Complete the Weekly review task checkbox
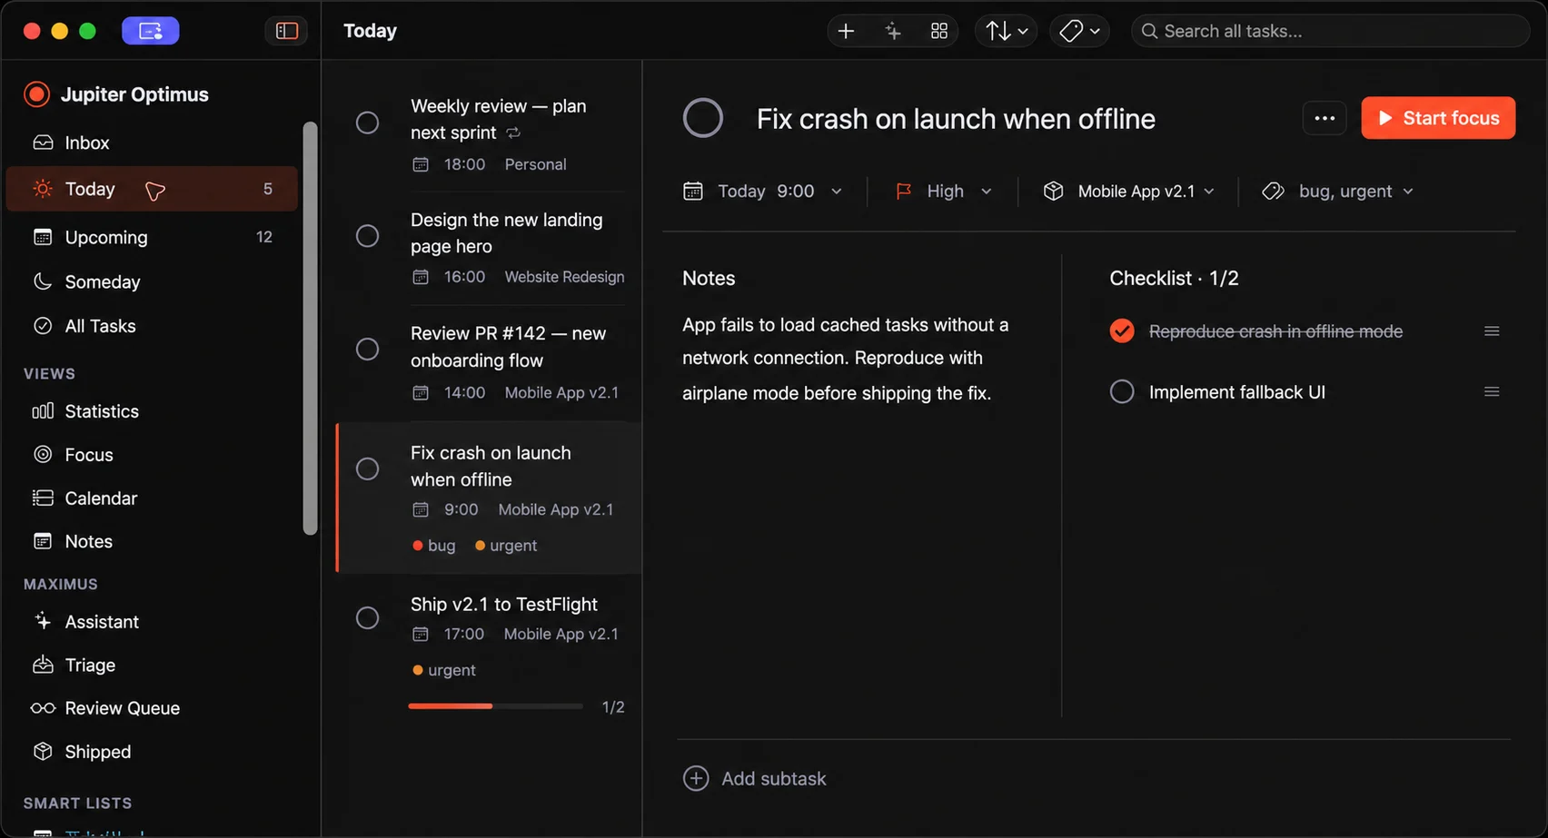The height and width of the screenshot is (838, 1548). [367, 123]
